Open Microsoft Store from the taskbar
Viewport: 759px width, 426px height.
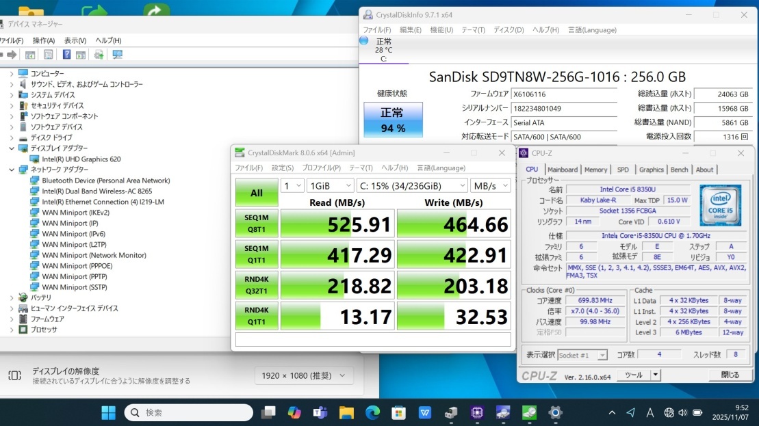(398, 412)
